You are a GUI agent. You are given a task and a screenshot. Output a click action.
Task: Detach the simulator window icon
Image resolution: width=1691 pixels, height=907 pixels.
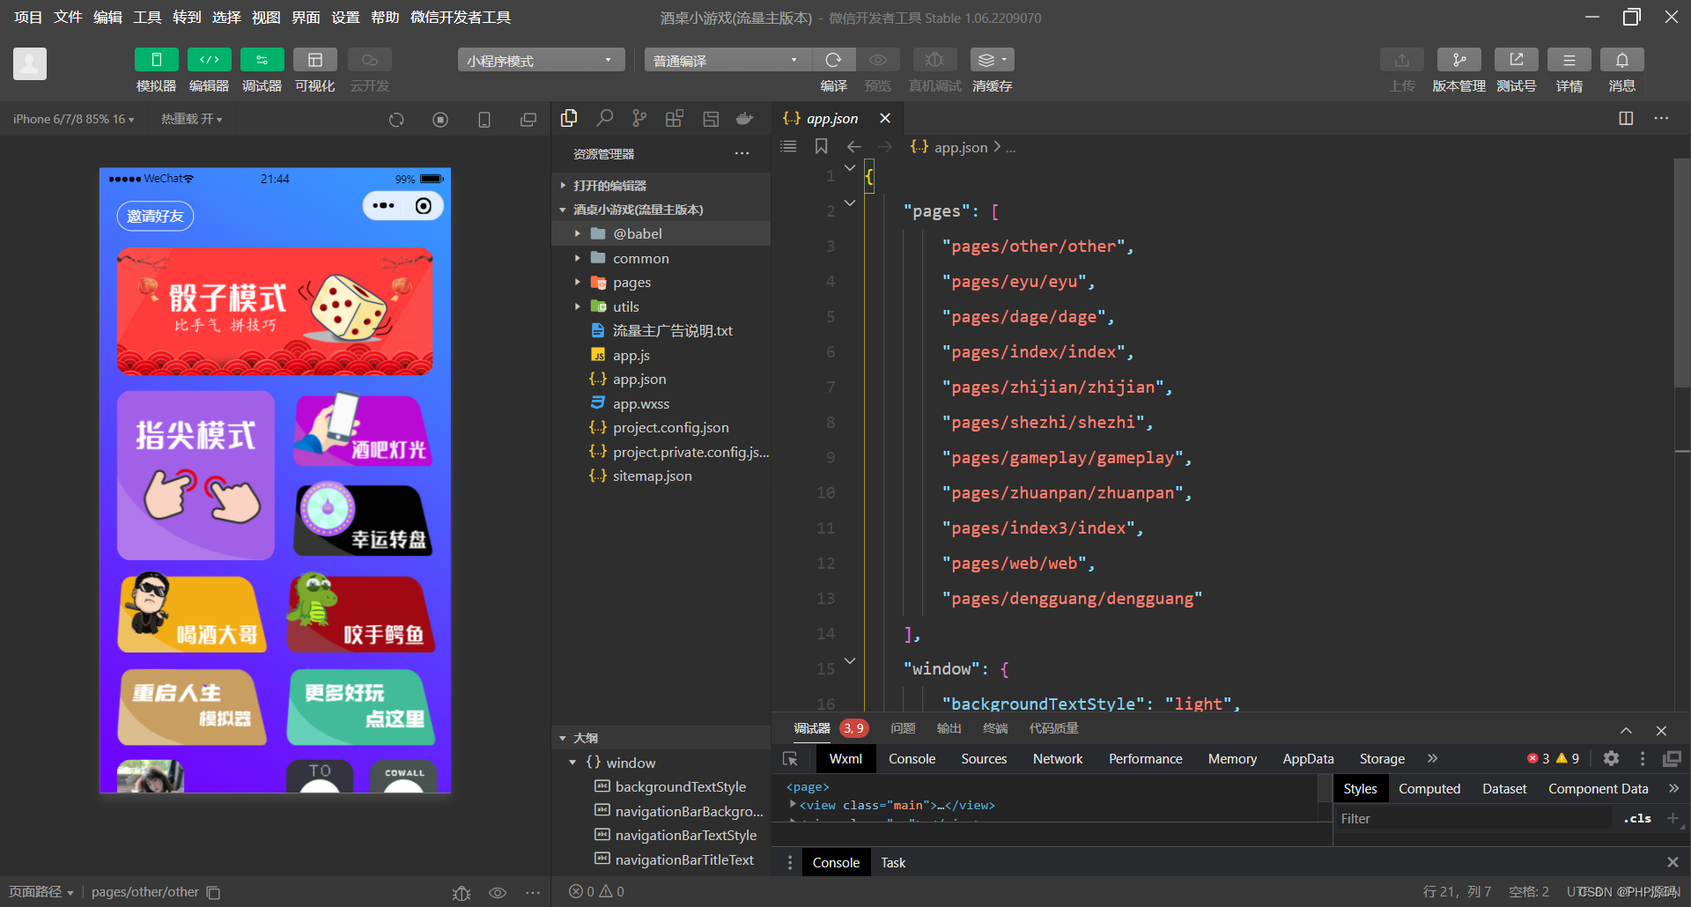(x=528, y=120)
